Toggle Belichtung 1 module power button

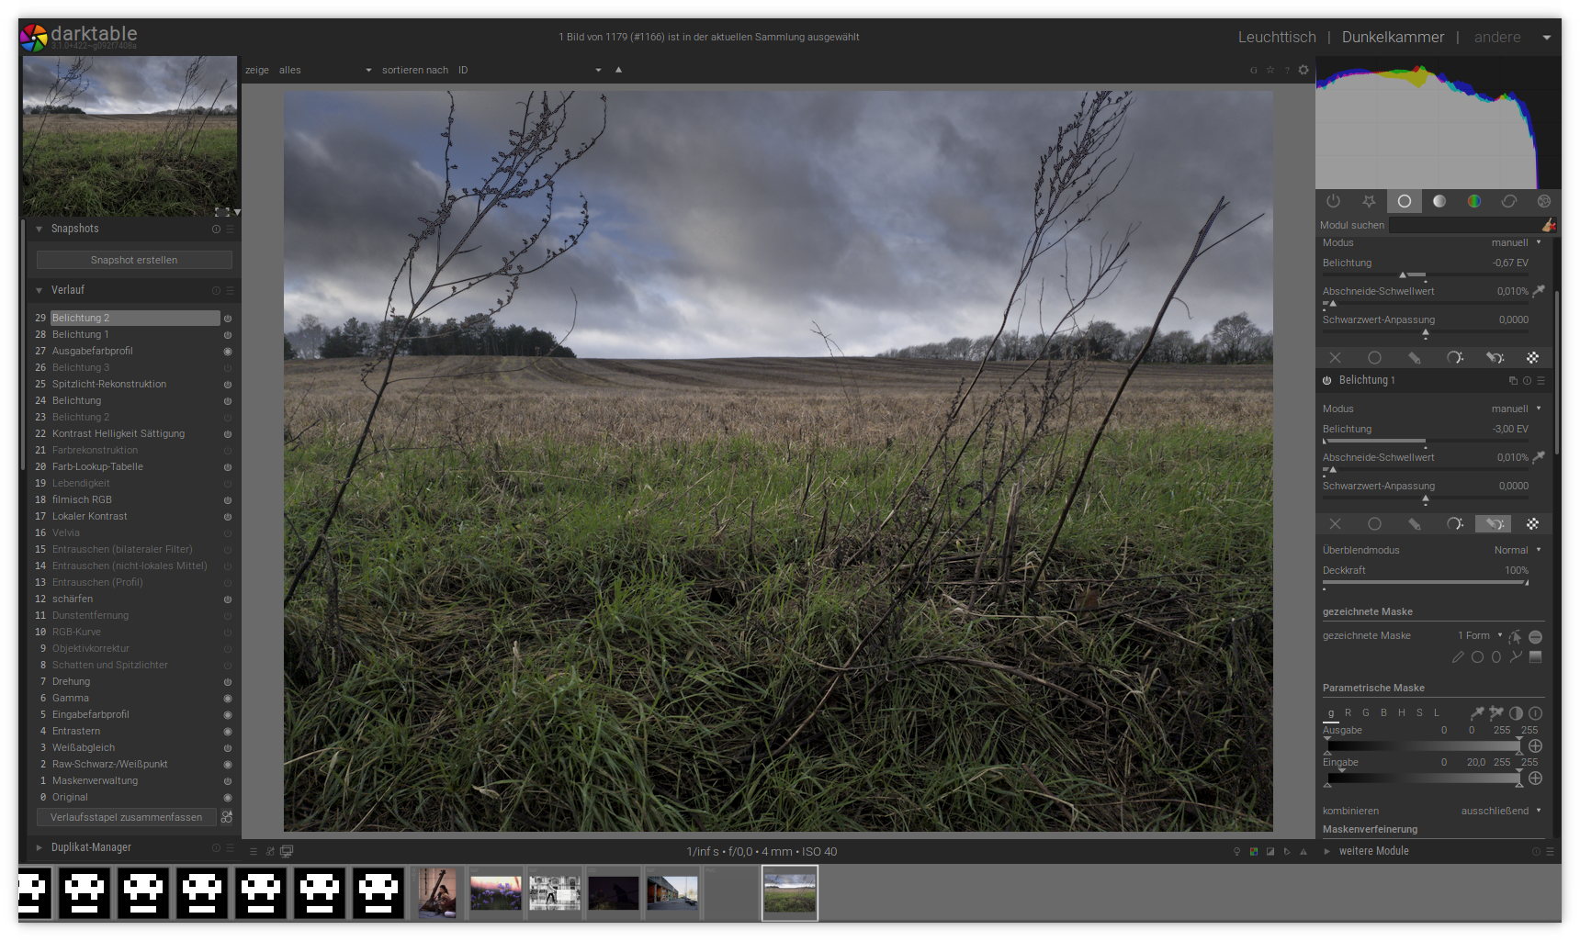(1326, 381)
